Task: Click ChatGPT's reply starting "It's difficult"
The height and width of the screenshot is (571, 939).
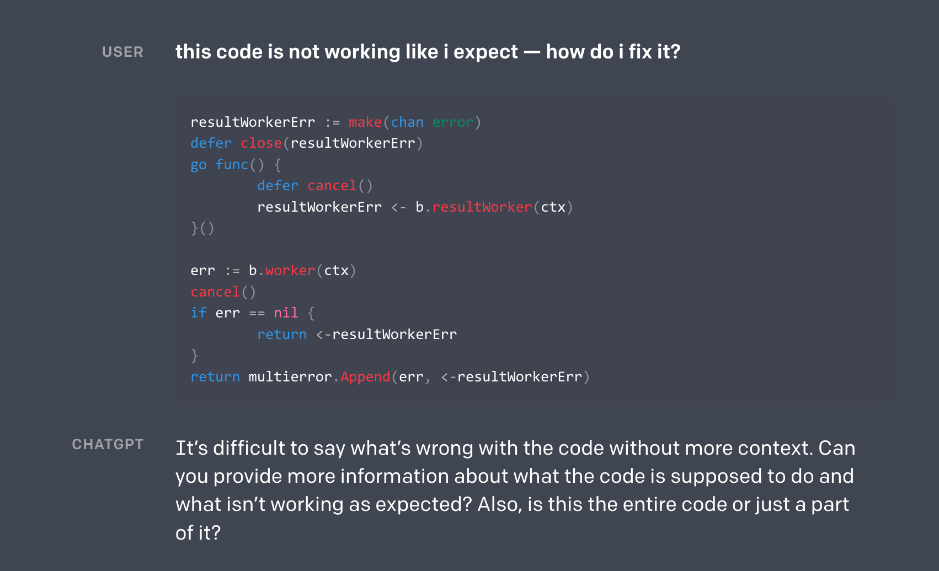Action: (x=515, y=491)
